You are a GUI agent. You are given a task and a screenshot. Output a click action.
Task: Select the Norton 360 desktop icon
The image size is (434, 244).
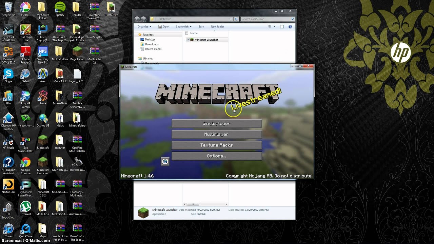click(8, 186)
